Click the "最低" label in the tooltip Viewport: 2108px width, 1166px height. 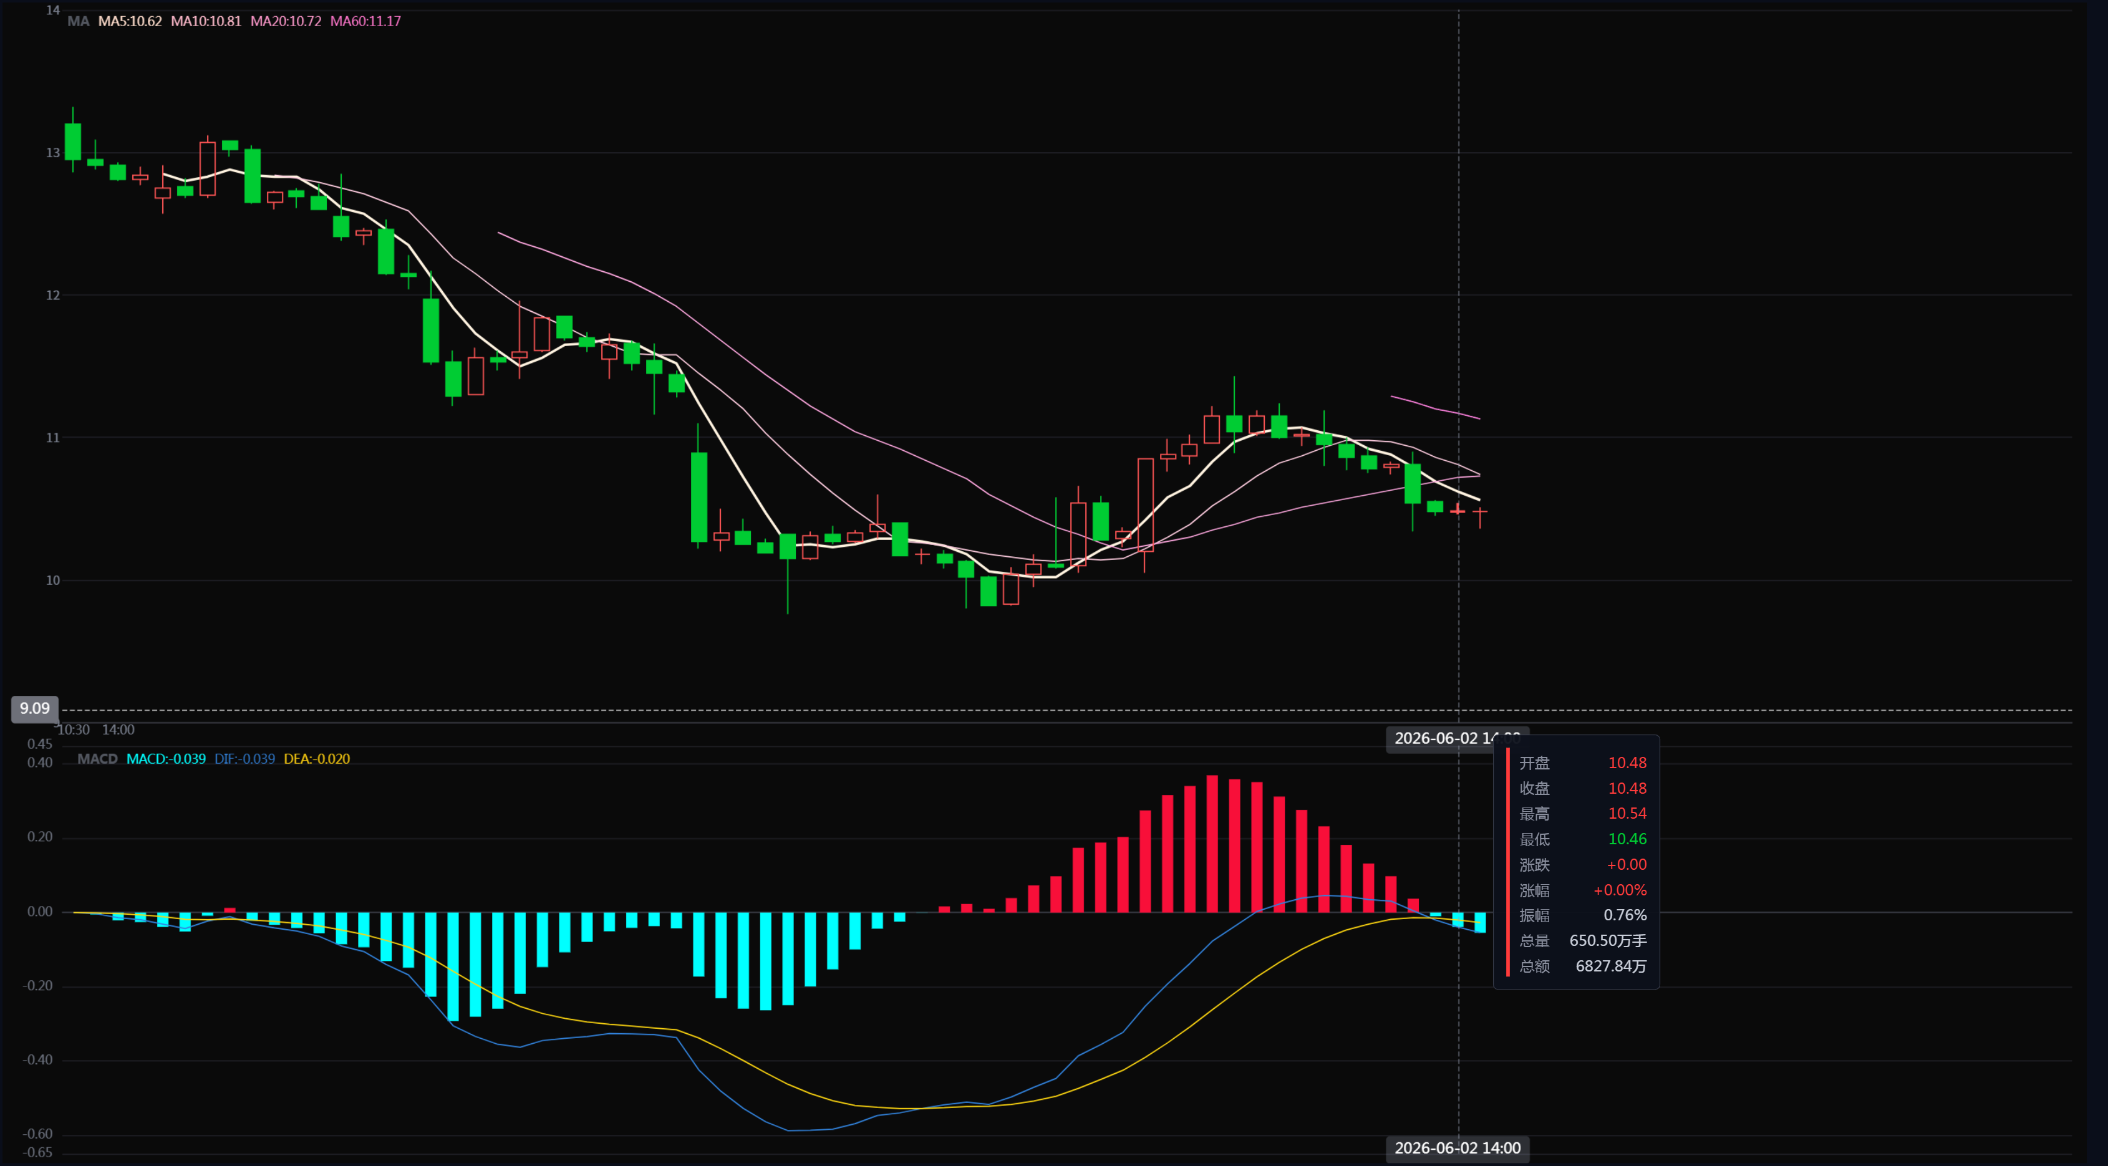[1534, 839]
